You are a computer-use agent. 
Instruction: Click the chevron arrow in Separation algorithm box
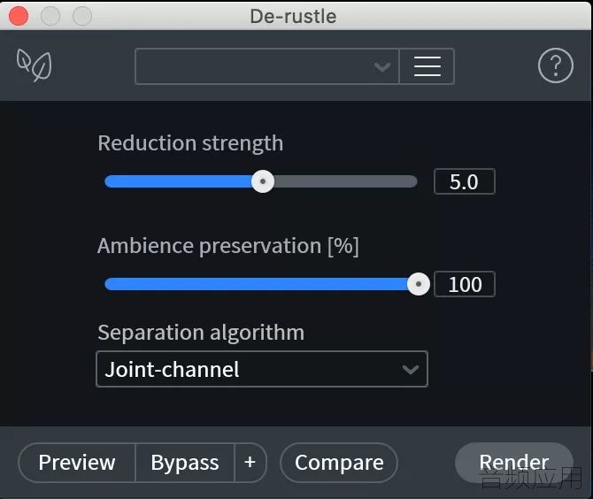tap(411, 369)
